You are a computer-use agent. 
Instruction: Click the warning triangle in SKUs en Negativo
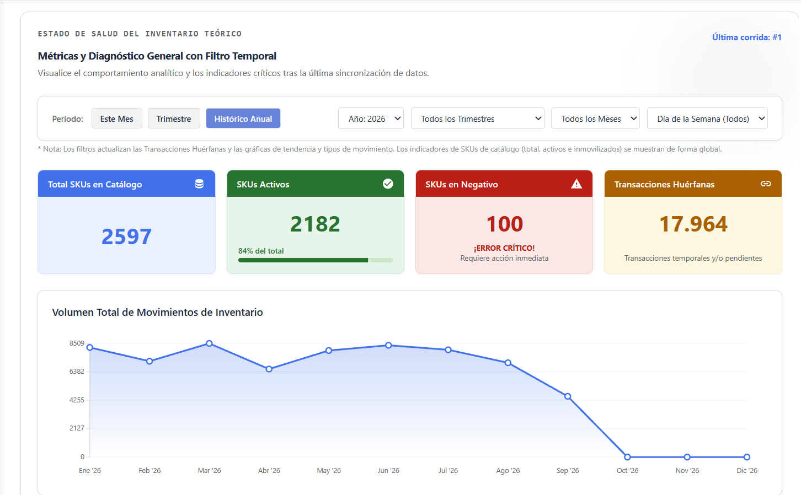coord(576,184)
